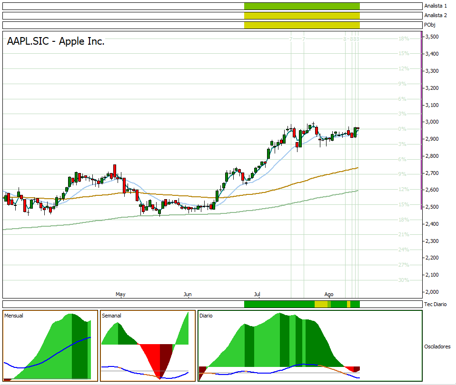
Task: Click the 3,200 price axis label
Action: click(x=432, y=88)
